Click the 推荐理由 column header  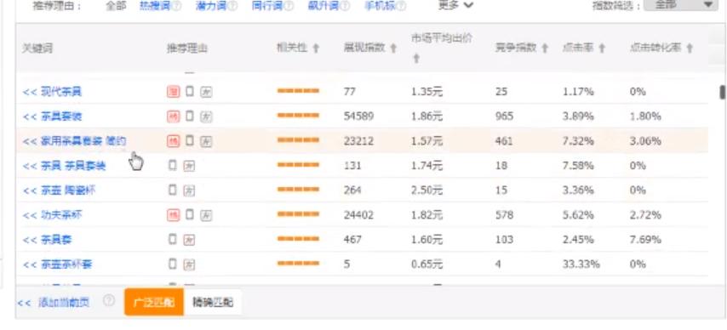pyautogui.click(x=186, y=48)
